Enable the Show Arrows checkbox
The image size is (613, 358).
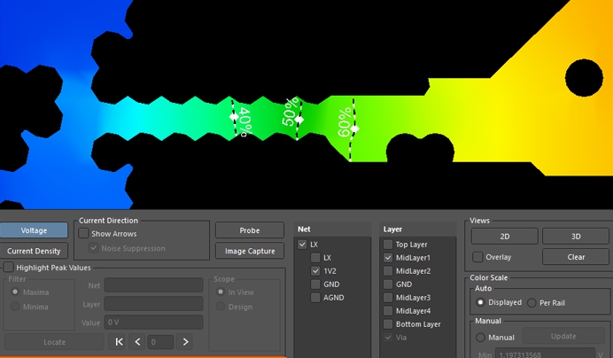point(84,234)
